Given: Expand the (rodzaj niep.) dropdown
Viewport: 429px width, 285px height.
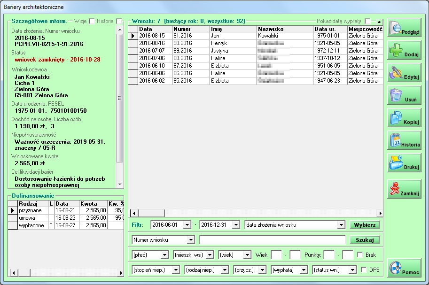Looking at the screenshot, I should [225, 270].
